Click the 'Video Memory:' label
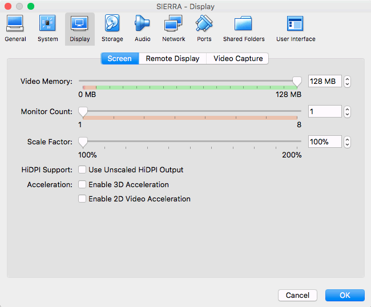 46,82
